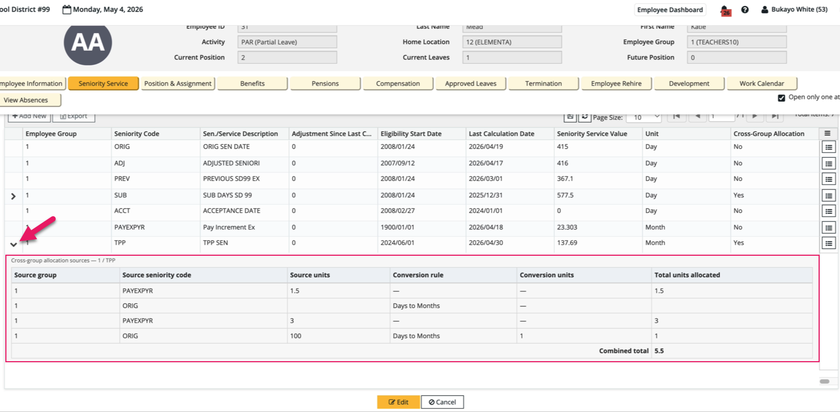This screenshot has height=412, width=840.
Task: Click the AA employee avatar
Action: point(88,42)
